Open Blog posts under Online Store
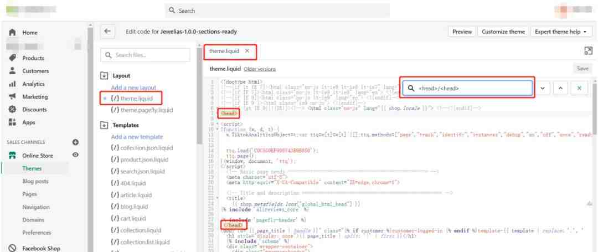 tap(35, 182)
